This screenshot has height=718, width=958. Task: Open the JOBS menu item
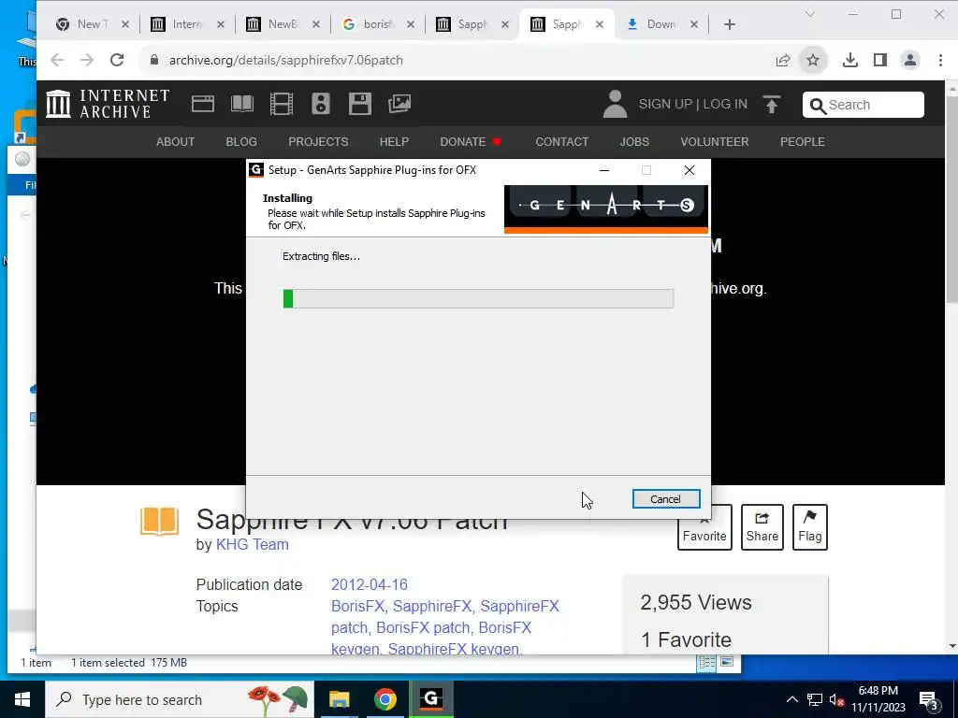(x=635, y=142)
